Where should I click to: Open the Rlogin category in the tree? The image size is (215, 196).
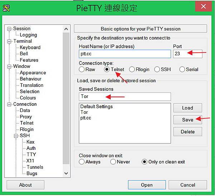click(x=27, y=129)
